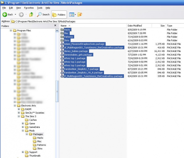This screenshot has height=158, width=184.
Task: Click the folder checkmark toolbar icon
Action: point(80,15)
